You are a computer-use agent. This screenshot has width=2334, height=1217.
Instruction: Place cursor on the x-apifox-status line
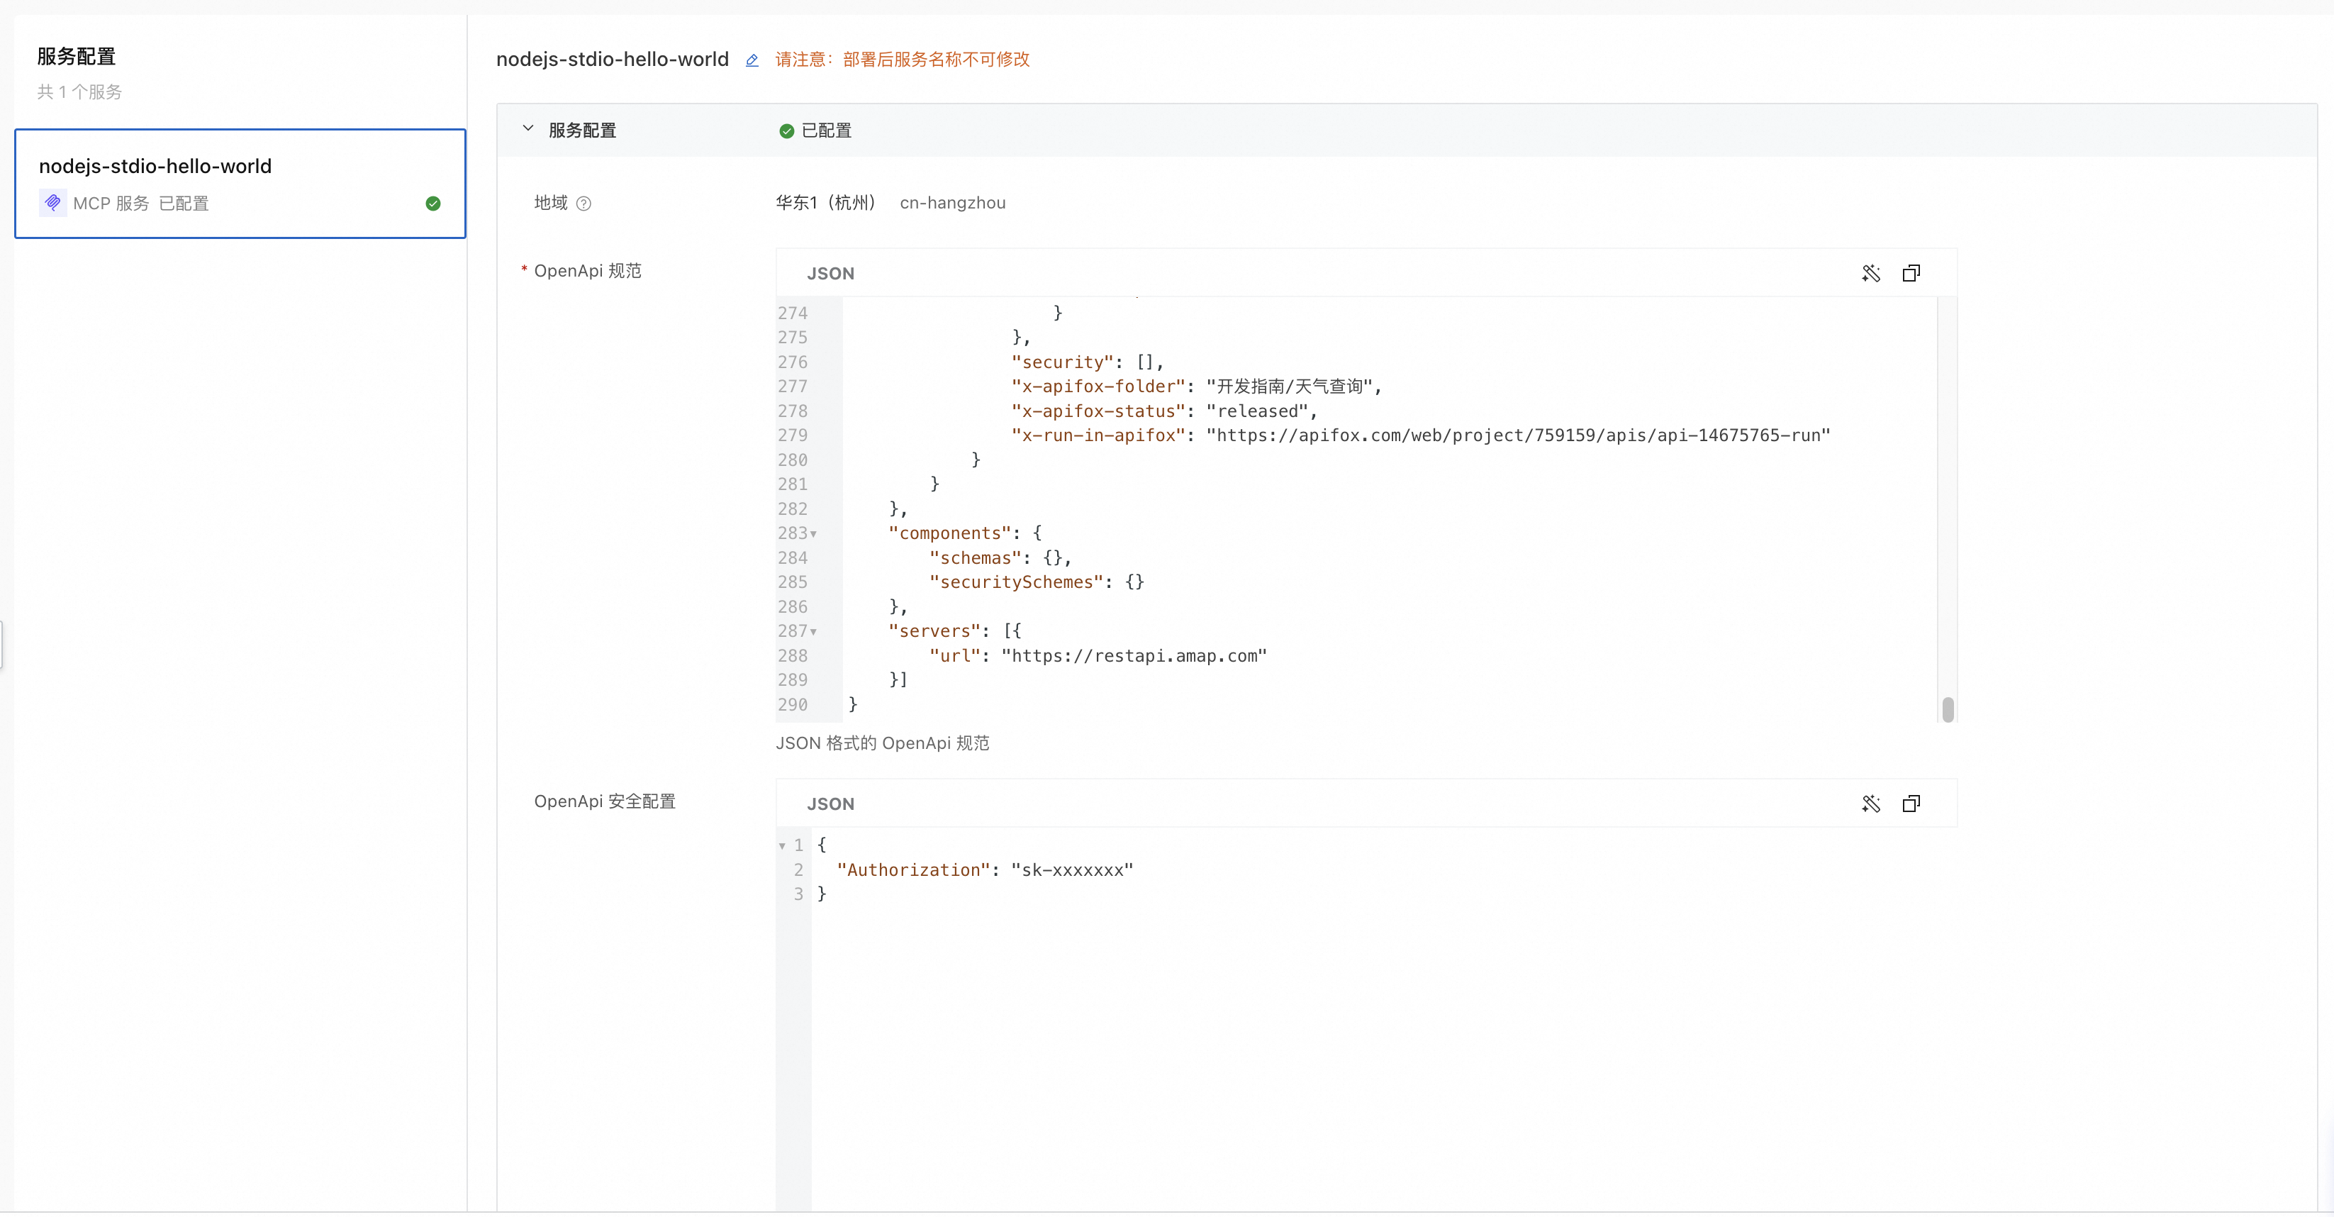[x=1164, y=411]
